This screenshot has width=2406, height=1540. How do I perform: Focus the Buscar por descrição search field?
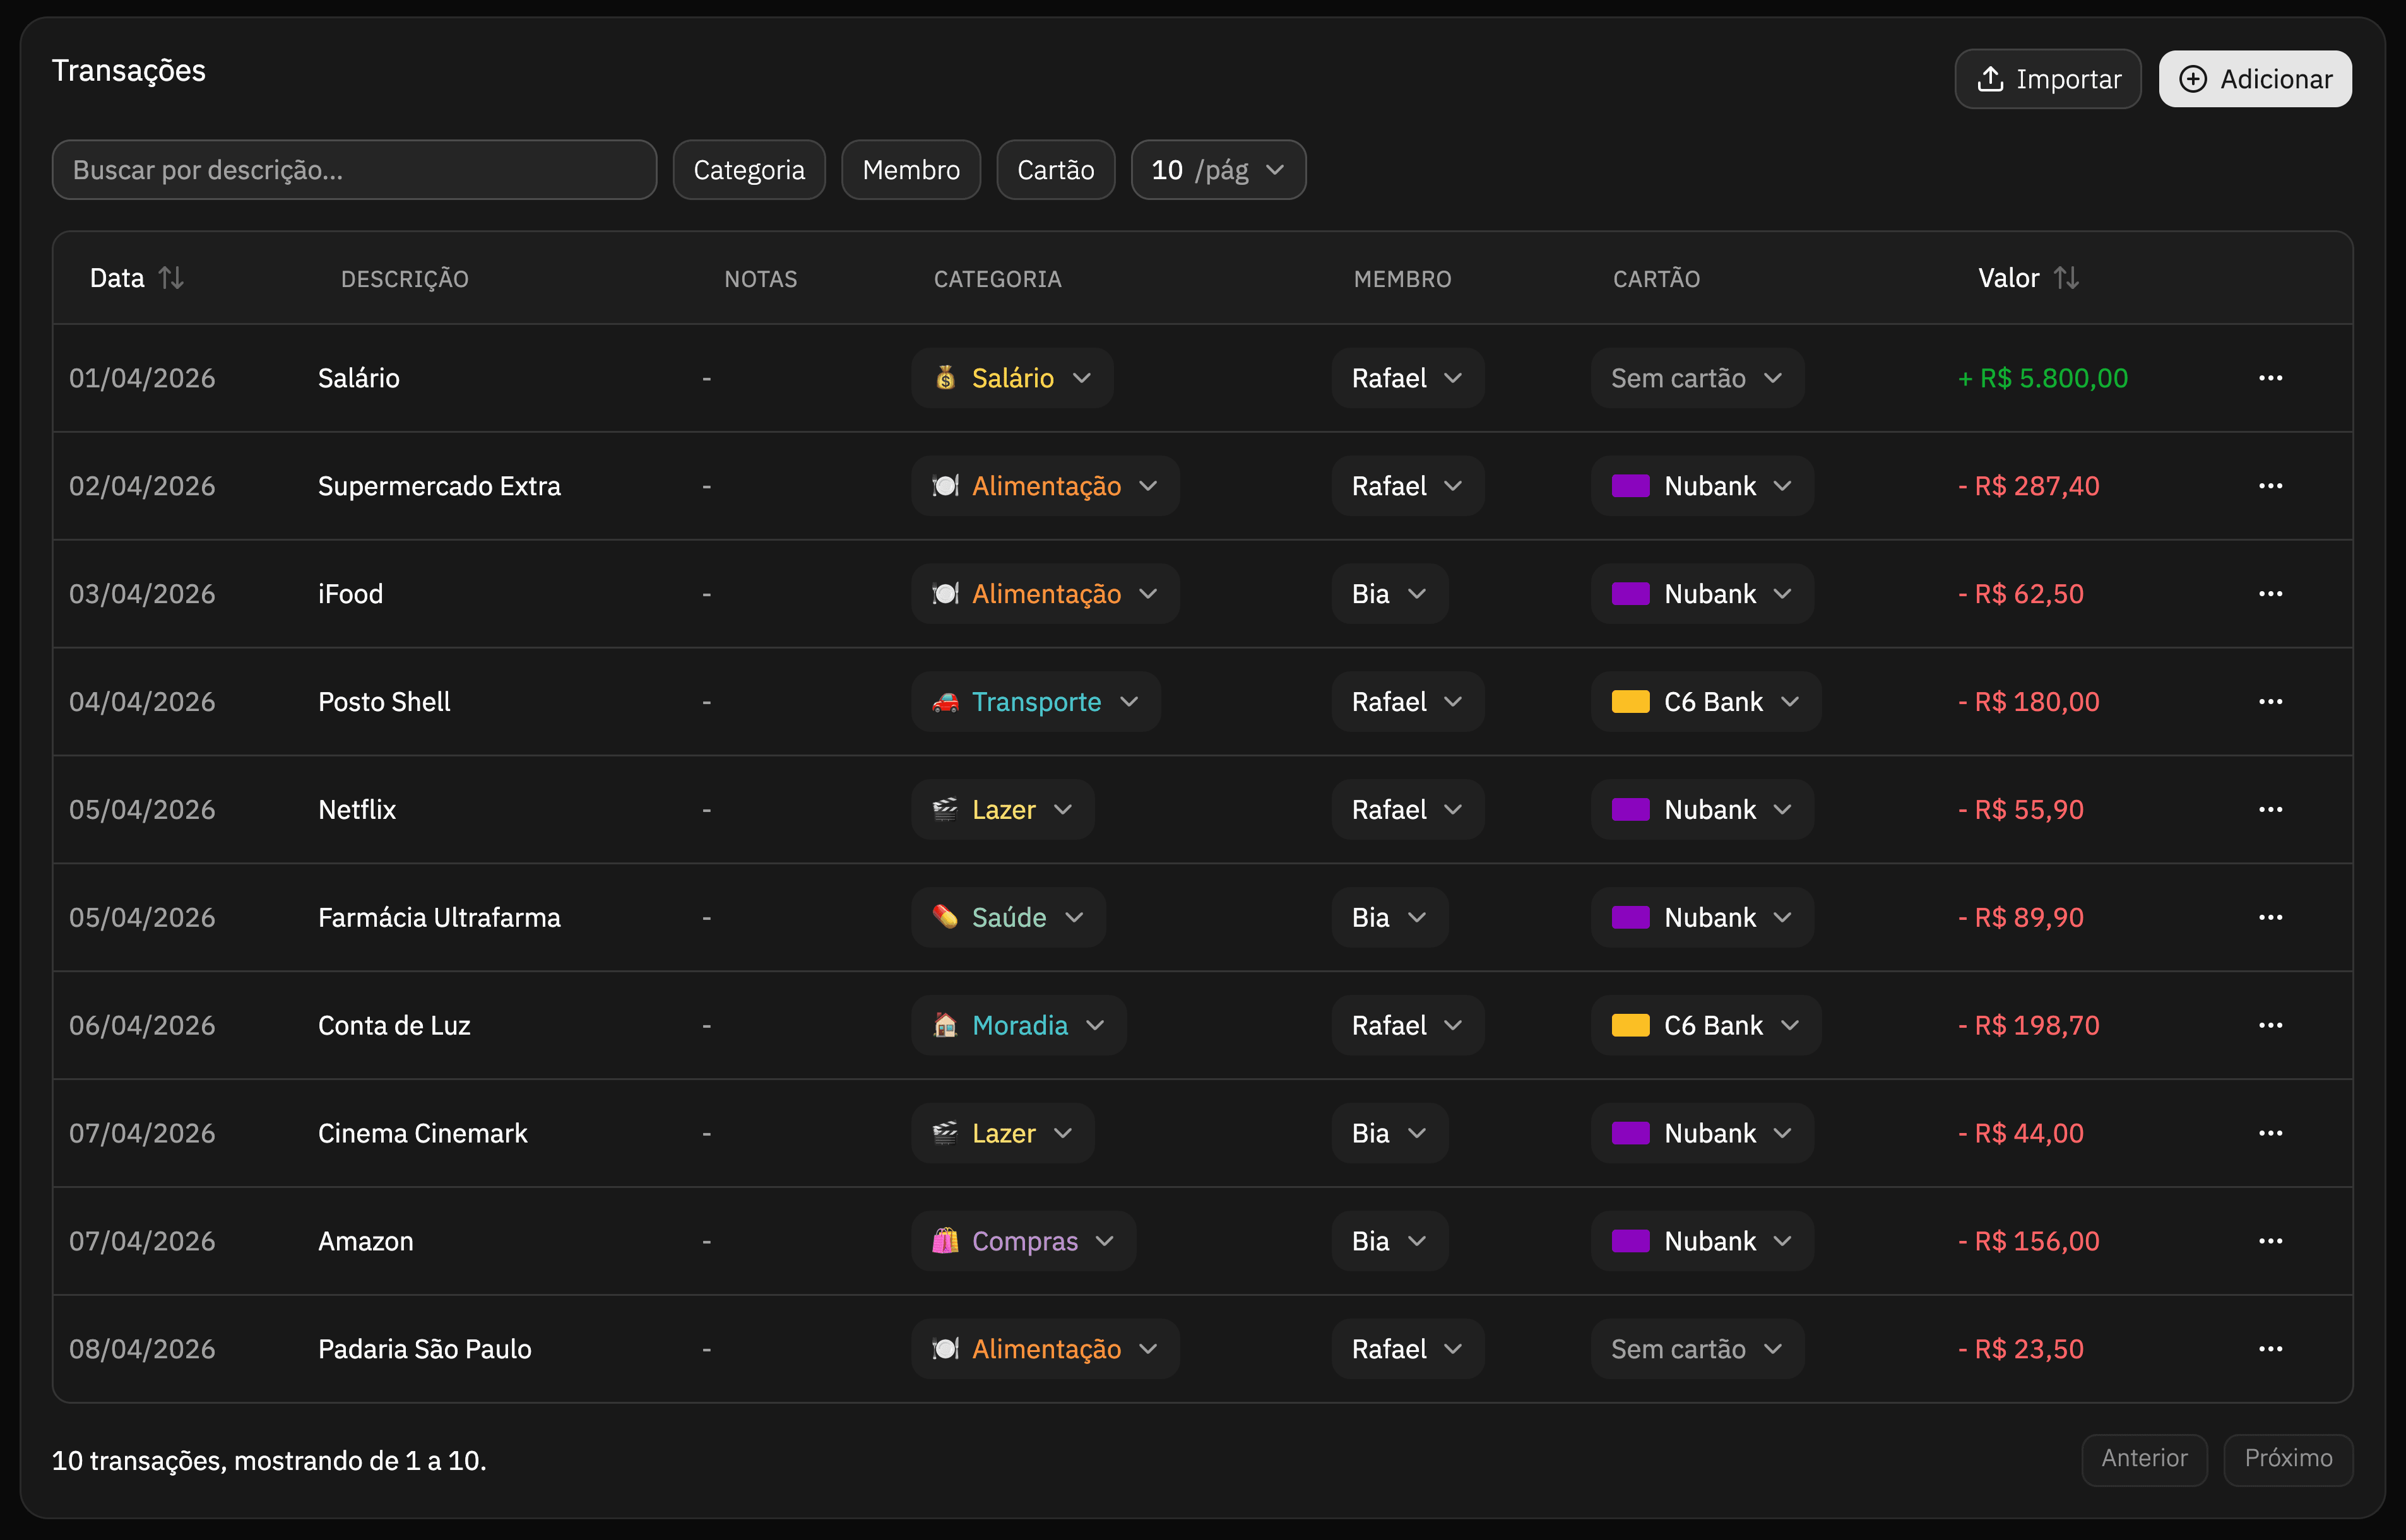tap(354, 170)
